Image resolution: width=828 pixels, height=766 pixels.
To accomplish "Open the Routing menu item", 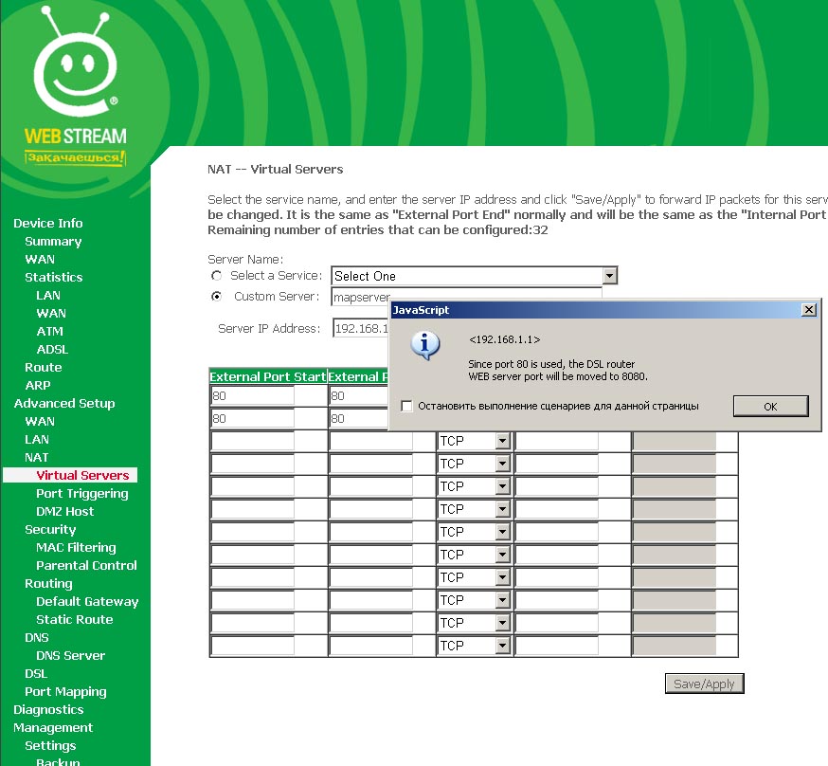I will click(x=48, y=583).
